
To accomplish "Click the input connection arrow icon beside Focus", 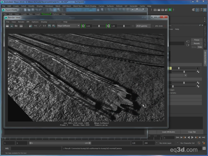I will tap(188, 41).
